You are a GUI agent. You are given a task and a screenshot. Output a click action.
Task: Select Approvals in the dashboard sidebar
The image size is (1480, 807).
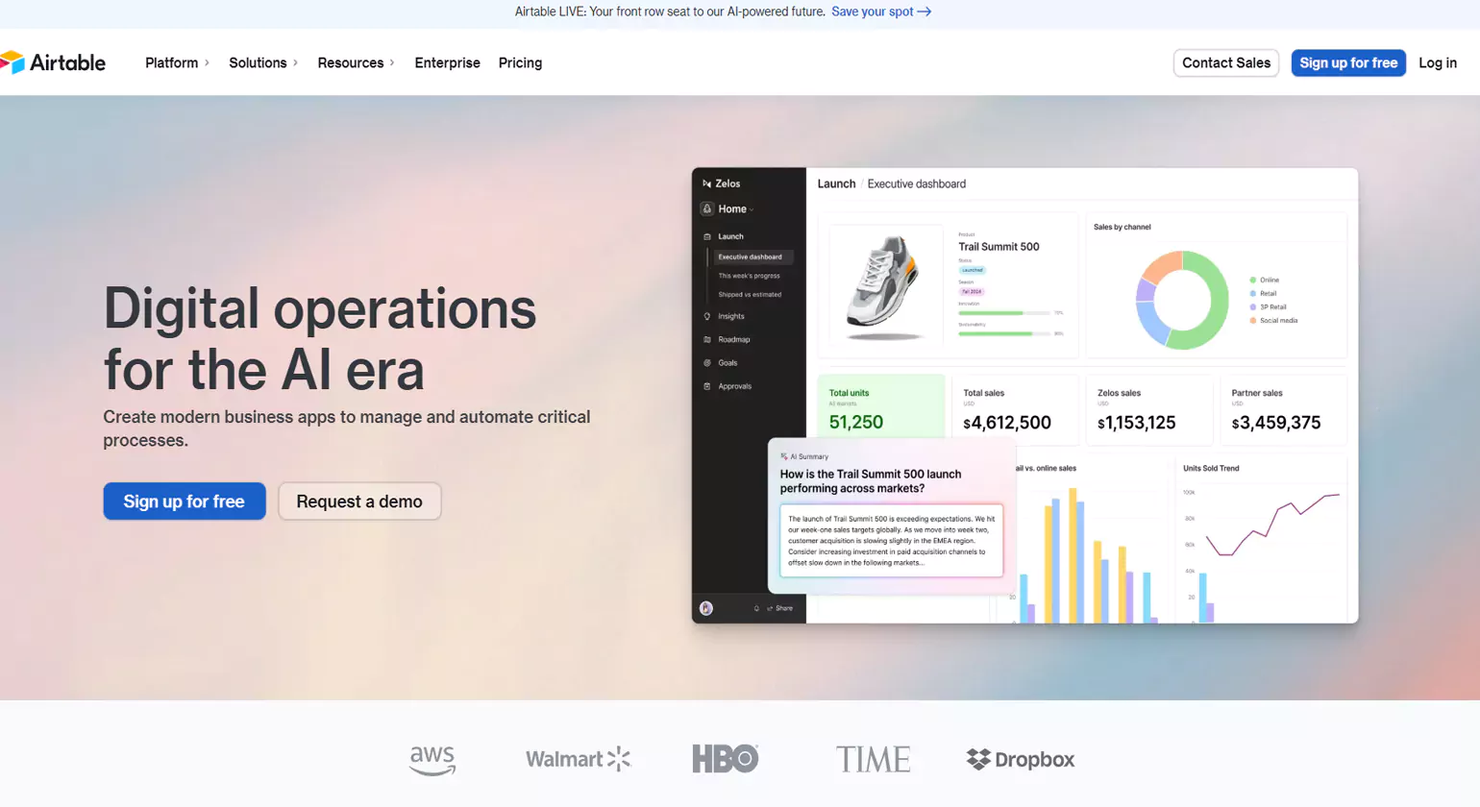pos(734,386)
